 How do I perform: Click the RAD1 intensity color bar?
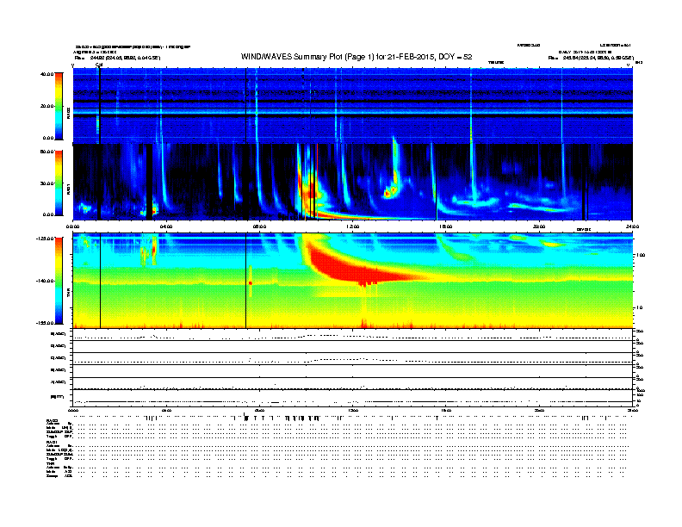tap(59, 183)
